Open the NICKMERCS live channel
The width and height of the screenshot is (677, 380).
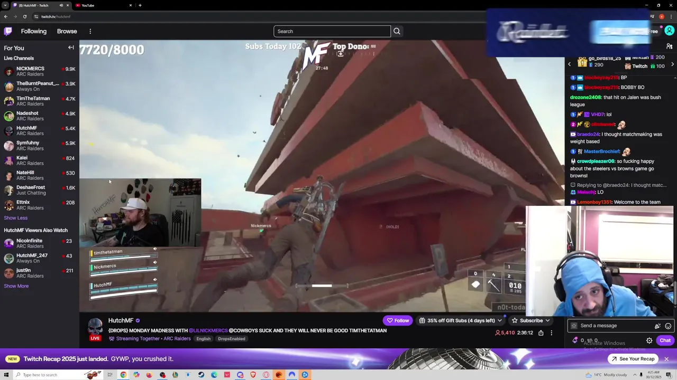(x=40, y=71)
